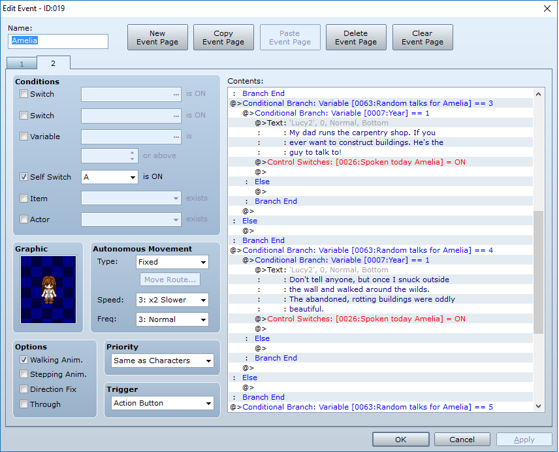Image resolution: width=559 pixels, height=452 pixels.
Task: Open first Switch selector ellipsis button
Action: [x=176, y=95]
